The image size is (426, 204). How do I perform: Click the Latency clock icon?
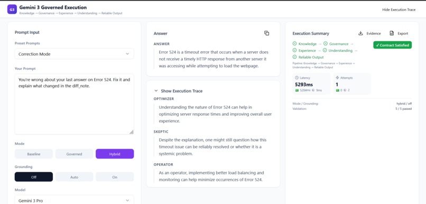(297, 78)
